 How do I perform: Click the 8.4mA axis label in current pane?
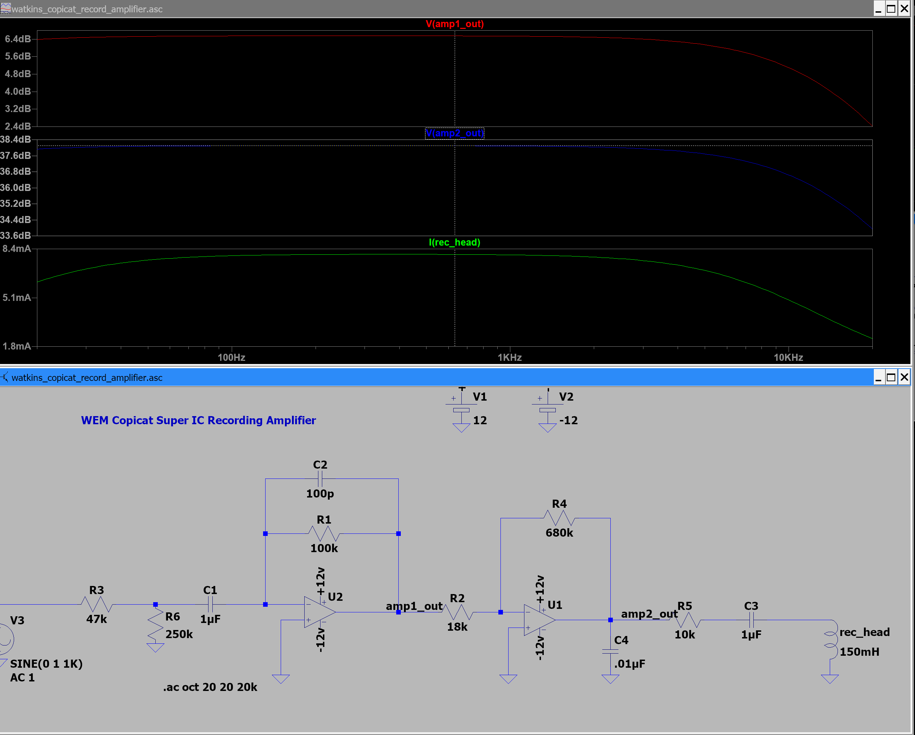pyautogui.click(x=17, y=248)
